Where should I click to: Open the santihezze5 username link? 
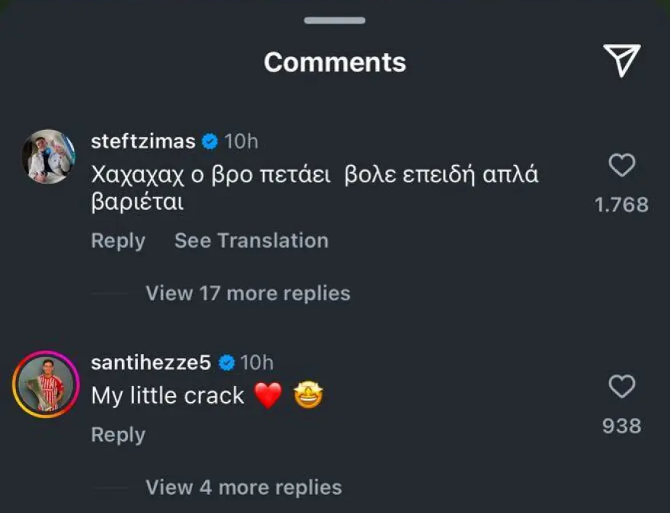coord(150,363)
